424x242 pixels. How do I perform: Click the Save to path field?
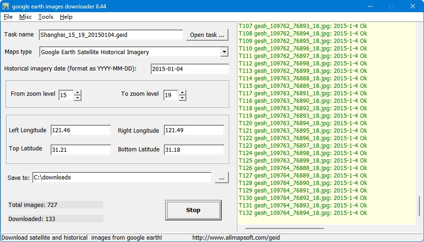[x=122, y=178]
